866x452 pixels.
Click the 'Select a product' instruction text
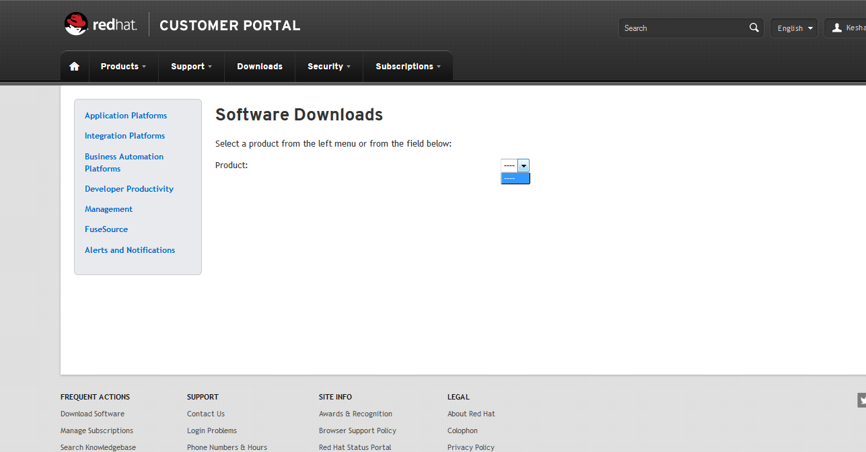point(333,143)
